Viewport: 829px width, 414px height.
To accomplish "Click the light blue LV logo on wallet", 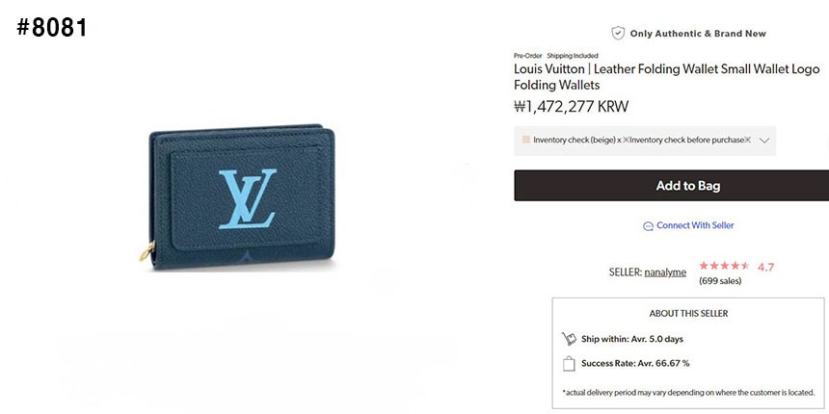I will pos(248,198).
